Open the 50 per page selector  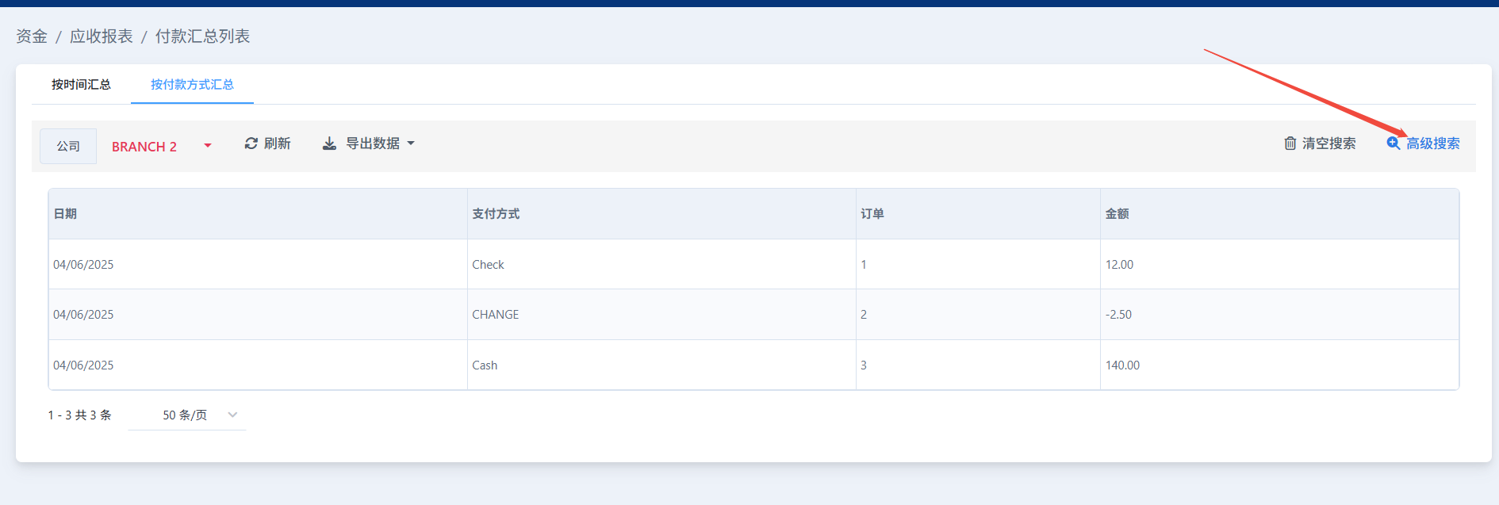(187, 415)
